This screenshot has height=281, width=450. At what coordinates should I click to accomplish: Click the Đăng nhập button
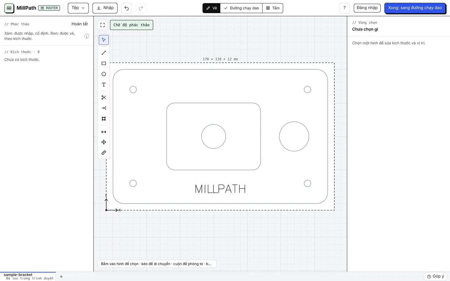coord(367,8)
